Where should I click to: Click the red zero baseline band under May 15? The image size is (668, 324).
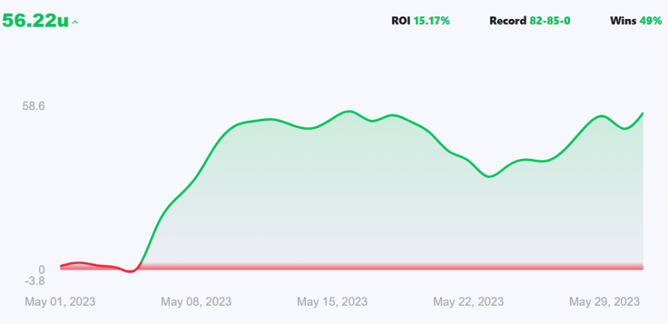tap(332, 267)
